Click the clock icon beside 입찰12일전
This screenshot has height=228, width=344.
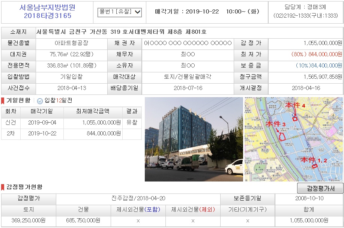(40, 101)
